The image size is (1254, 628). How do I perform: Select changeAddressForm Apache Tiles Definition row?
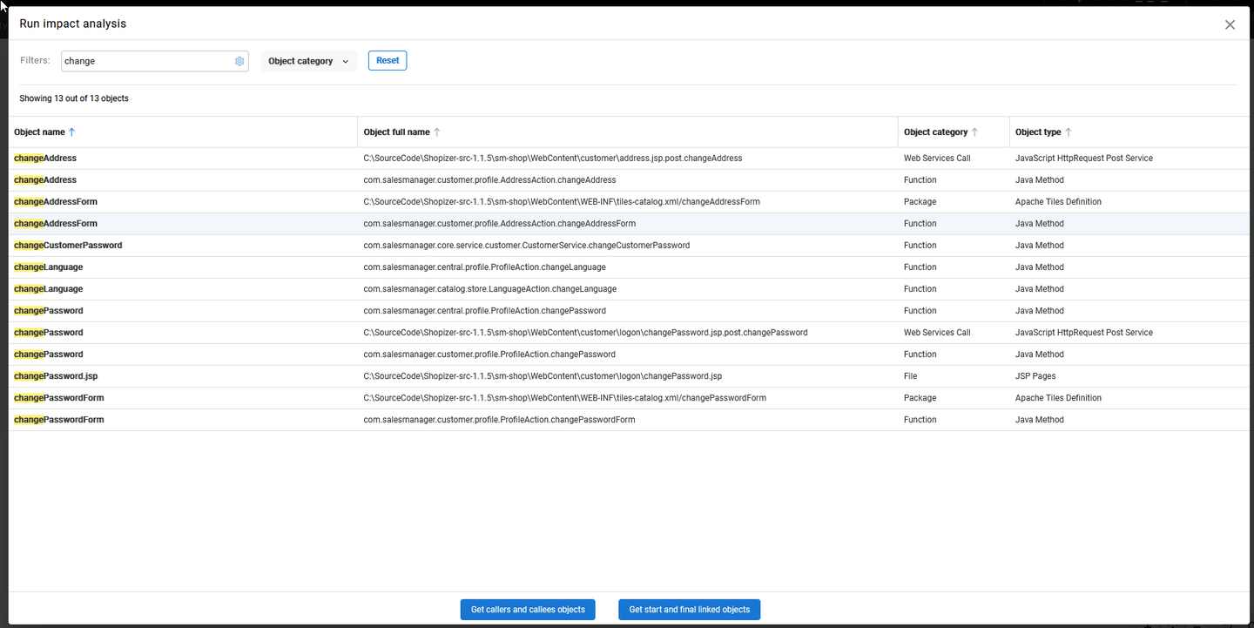[x=56, y=202]
